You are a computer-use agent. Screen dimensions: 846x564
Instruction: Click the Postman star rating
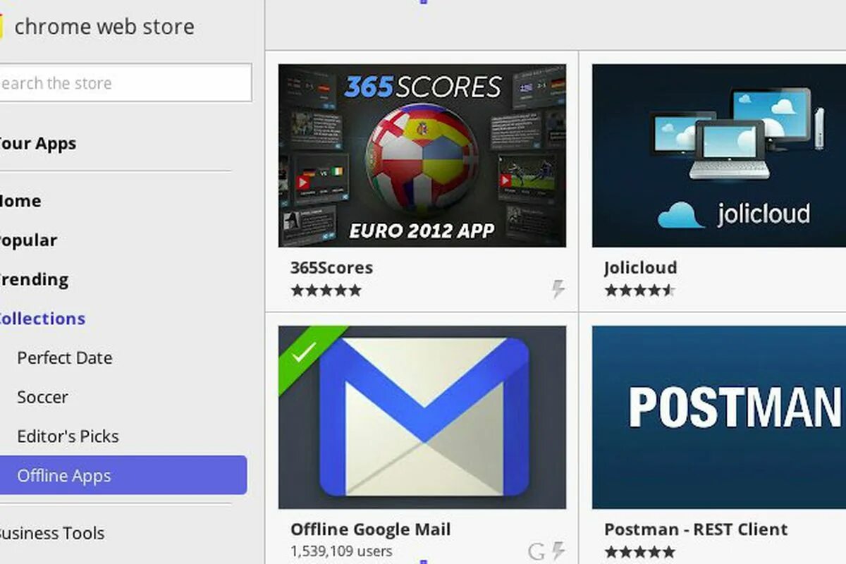(639, 551)
